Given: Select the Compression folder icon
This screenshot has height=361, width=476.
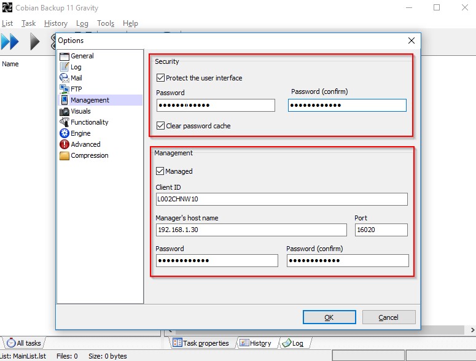Looking at the screenshot, I should [x=64, y=155].
